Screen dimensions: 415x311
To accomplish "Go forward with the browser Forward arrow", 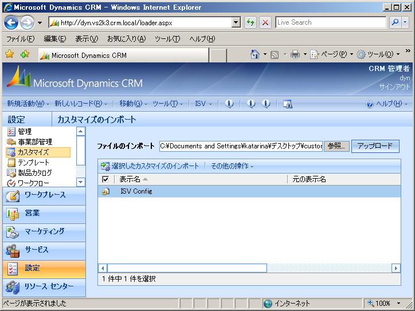I will point(28,23).
